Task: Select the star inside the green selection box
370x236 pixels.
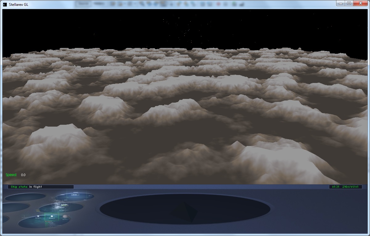Action: click(52, 216)
